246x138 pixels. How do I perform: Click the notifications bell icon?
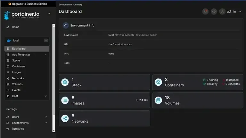point(205,12)
